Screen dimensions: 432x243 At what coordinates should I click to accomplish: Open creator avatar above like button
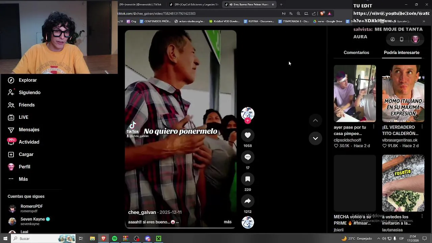coord(248,114)
